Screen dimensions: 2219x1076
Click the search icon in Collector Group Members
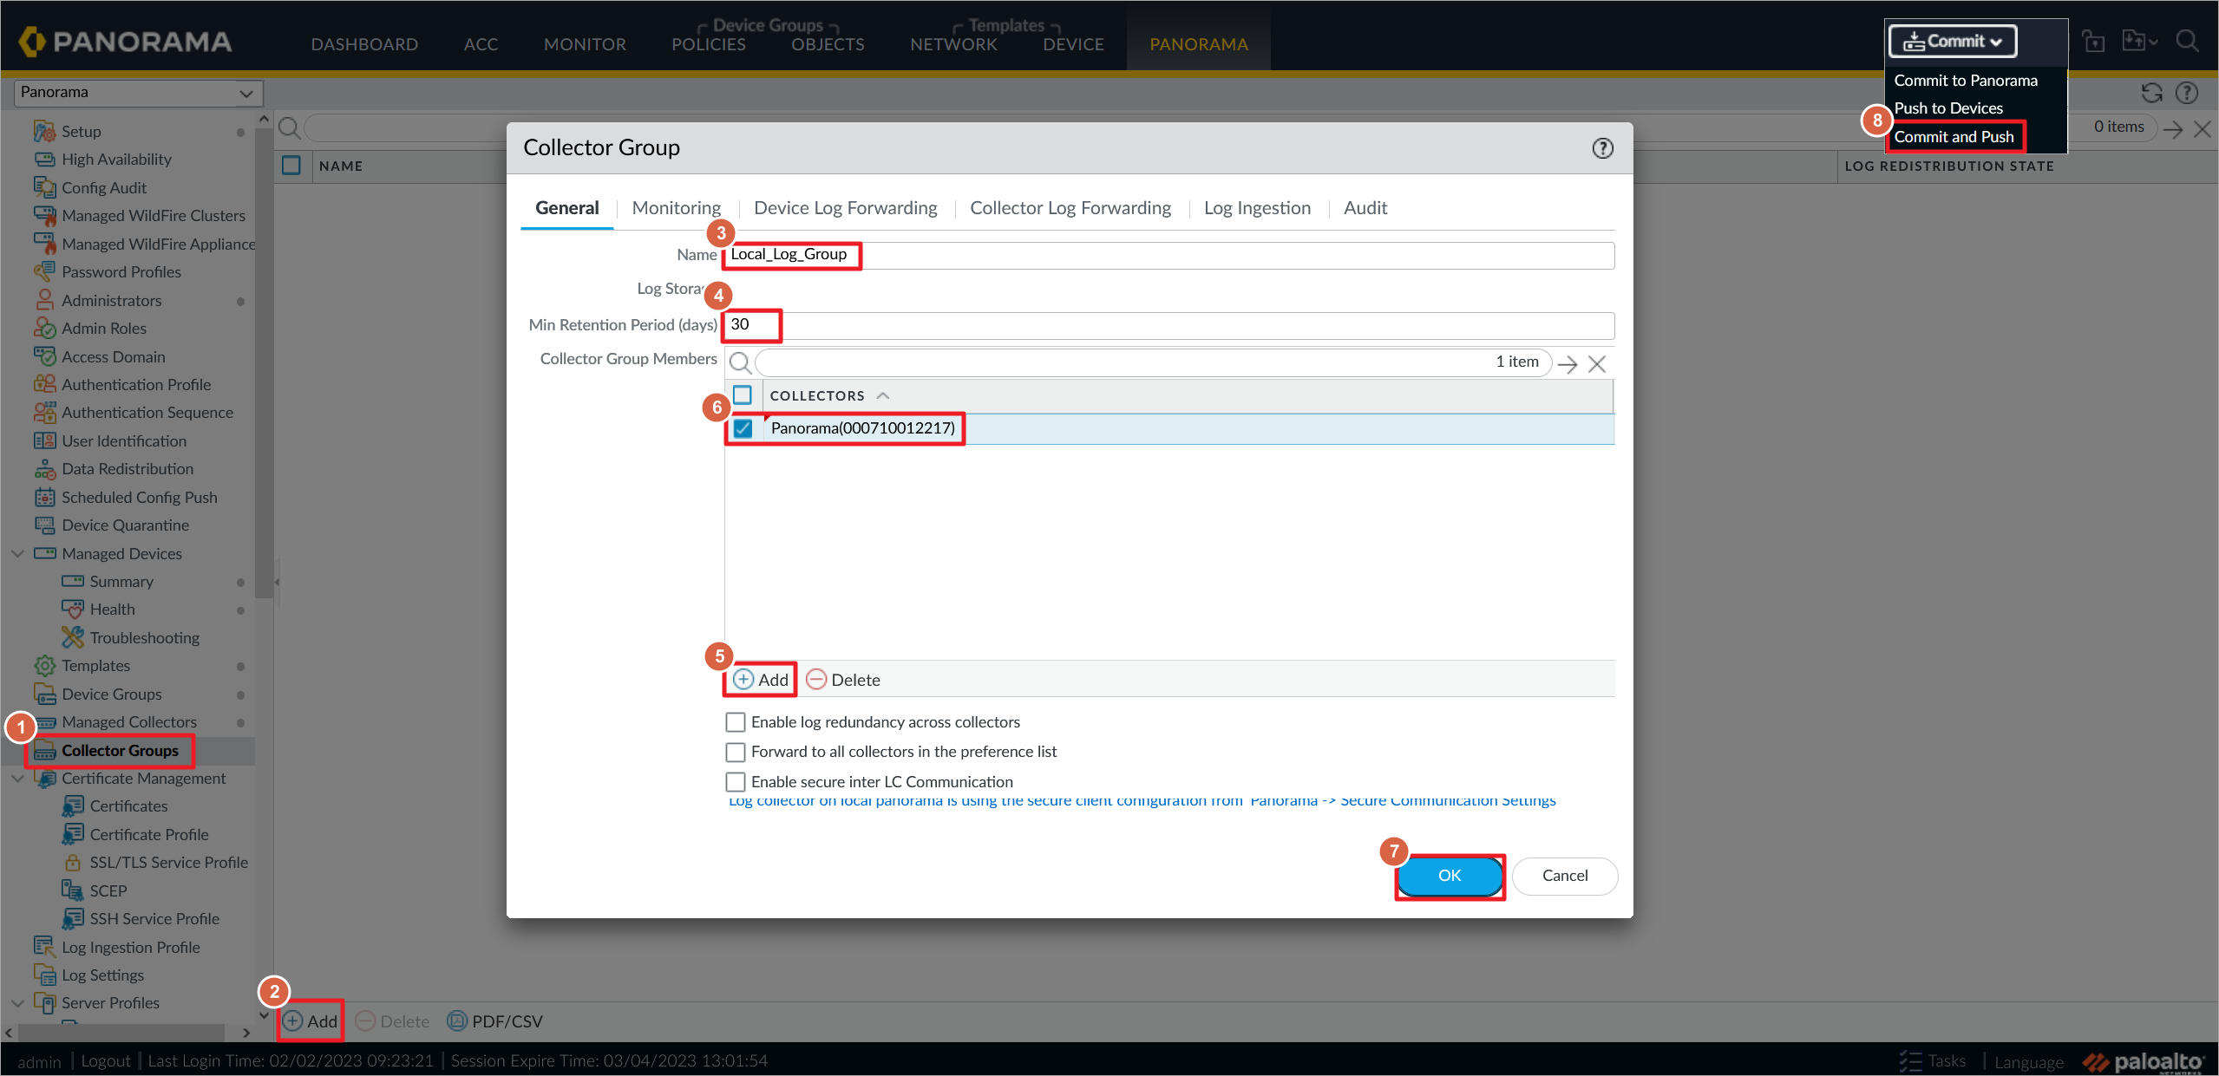740,362
